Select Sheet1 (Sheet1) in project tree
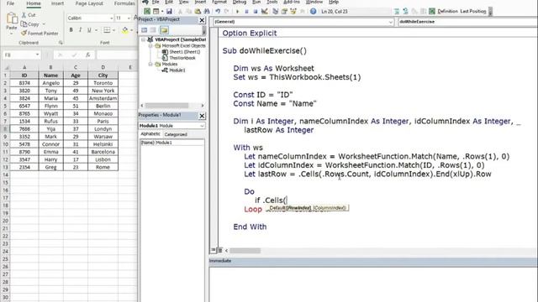 coord(185,52)
